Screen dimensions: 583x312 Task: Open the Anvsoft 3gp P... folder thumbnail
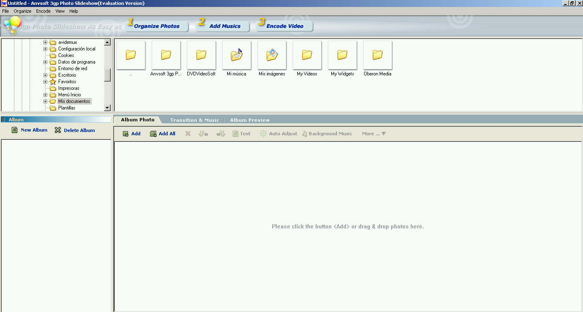coord(166,55)
